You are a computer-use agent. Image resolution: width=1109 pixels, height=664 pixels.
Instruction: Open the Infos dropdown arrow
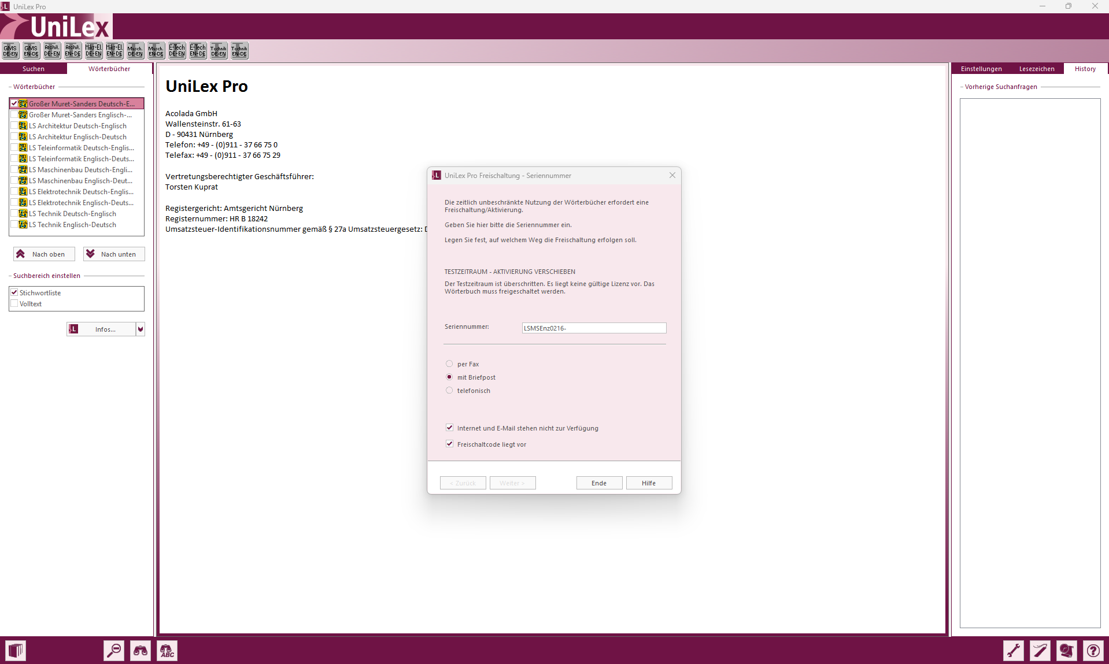140,329
